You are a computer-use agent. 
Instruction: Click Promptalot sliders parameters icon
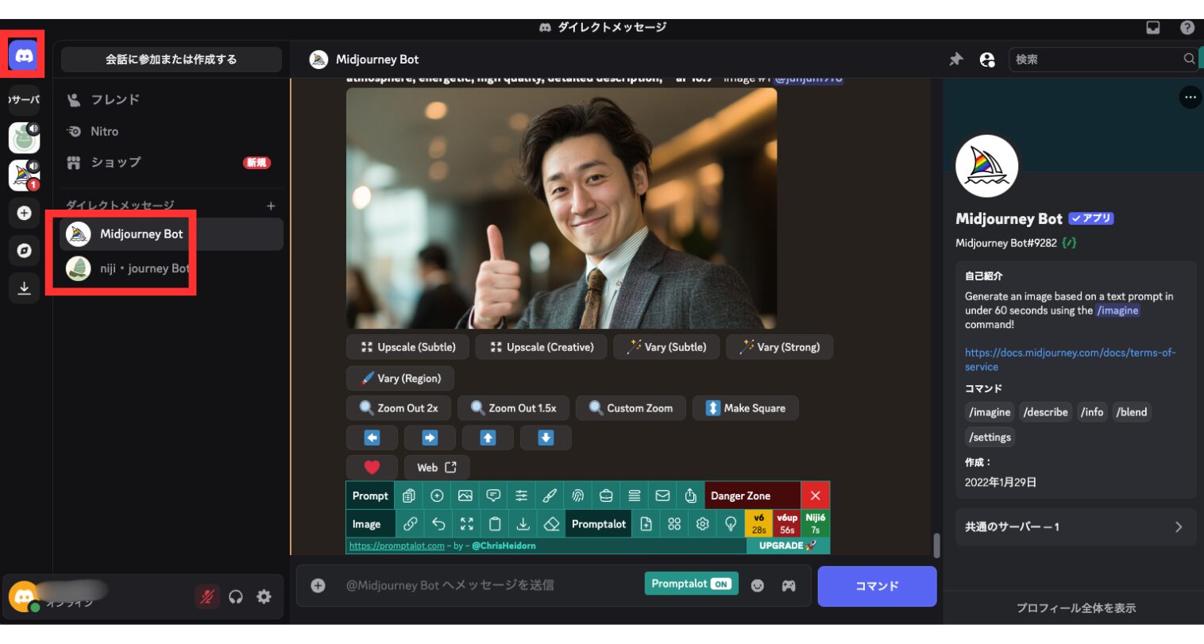tap(521, 496)
